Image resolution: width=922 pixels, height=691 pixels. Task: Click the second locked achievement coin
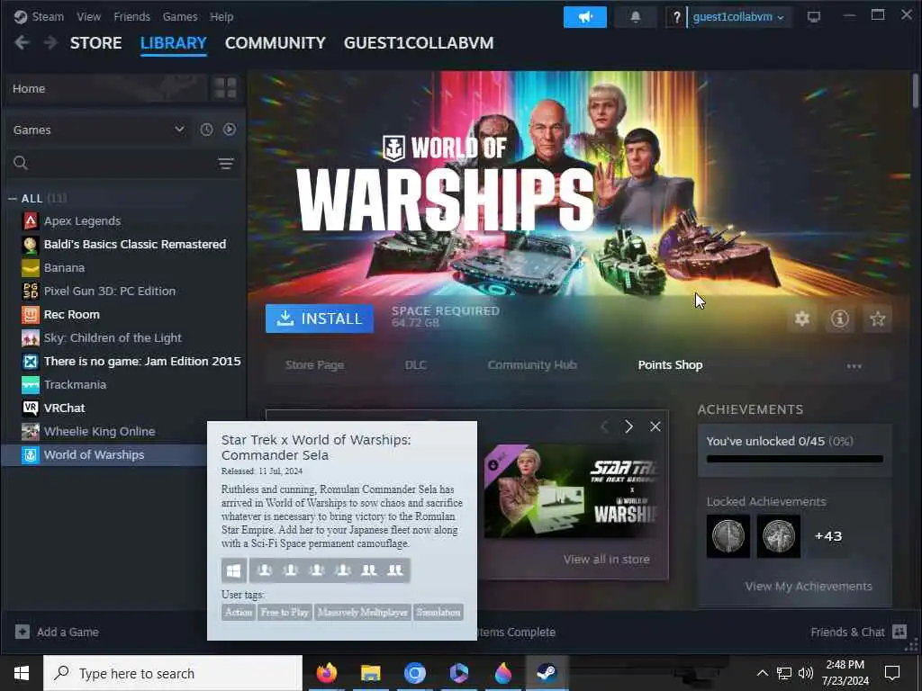pyautogui.click(x=779, y=536)
